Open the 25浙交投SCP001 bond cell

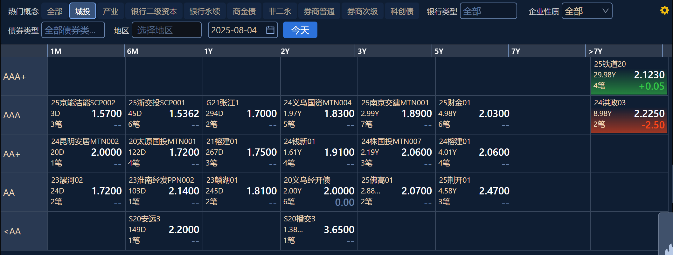(164, 115)
